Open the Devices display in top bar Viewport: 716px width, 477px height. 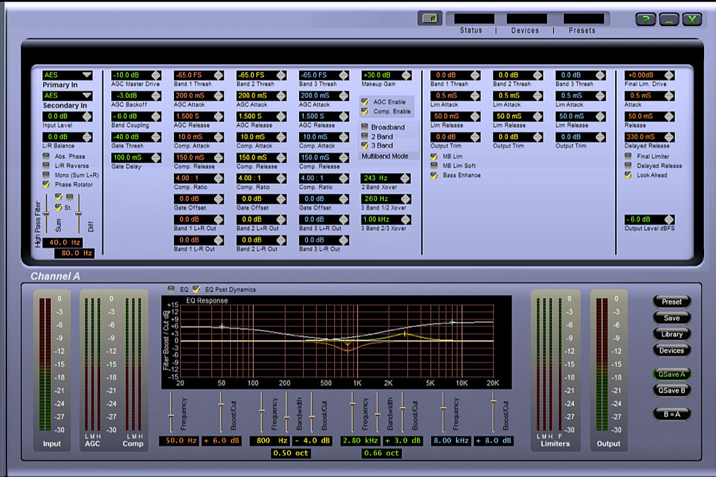pos(526,19)
